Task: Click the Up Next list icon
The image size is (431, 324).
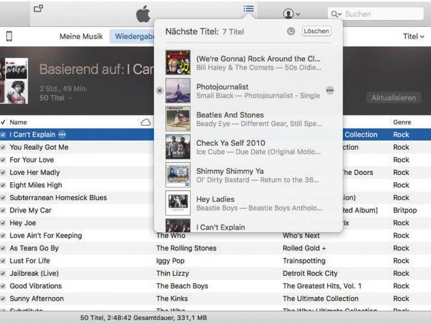Action: click(x=249, y=9)
